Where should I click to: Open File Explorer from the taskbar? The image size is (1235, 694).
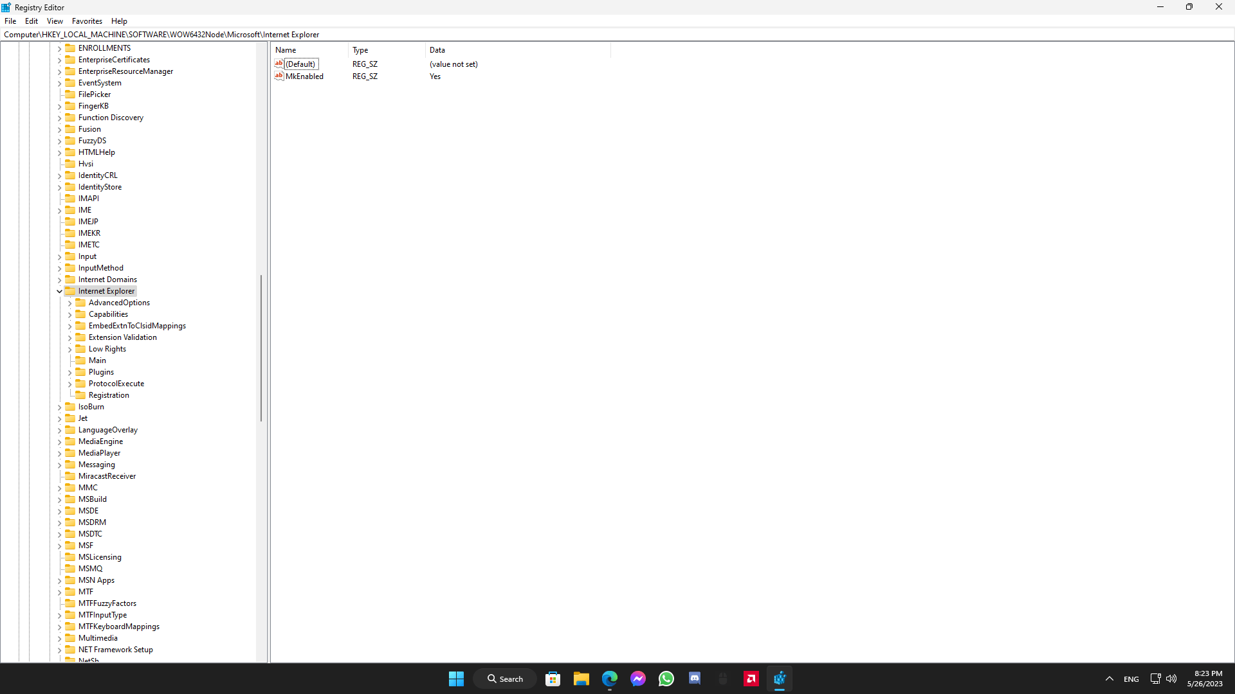(x=581, y=679)
